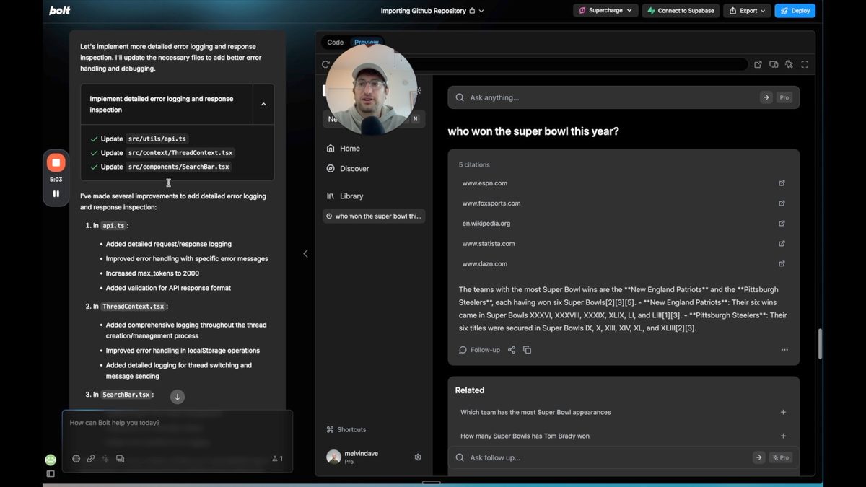Open project title dropdown chevron
Image resolution: width=866 pixels, height=487 pixels.
[x=481, y=11]
